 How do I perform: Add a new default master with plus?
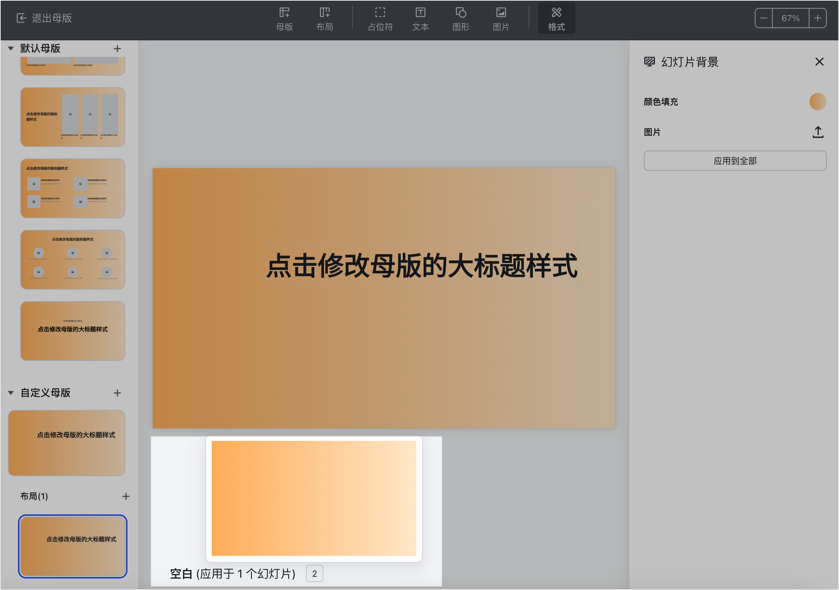(117, 49)
